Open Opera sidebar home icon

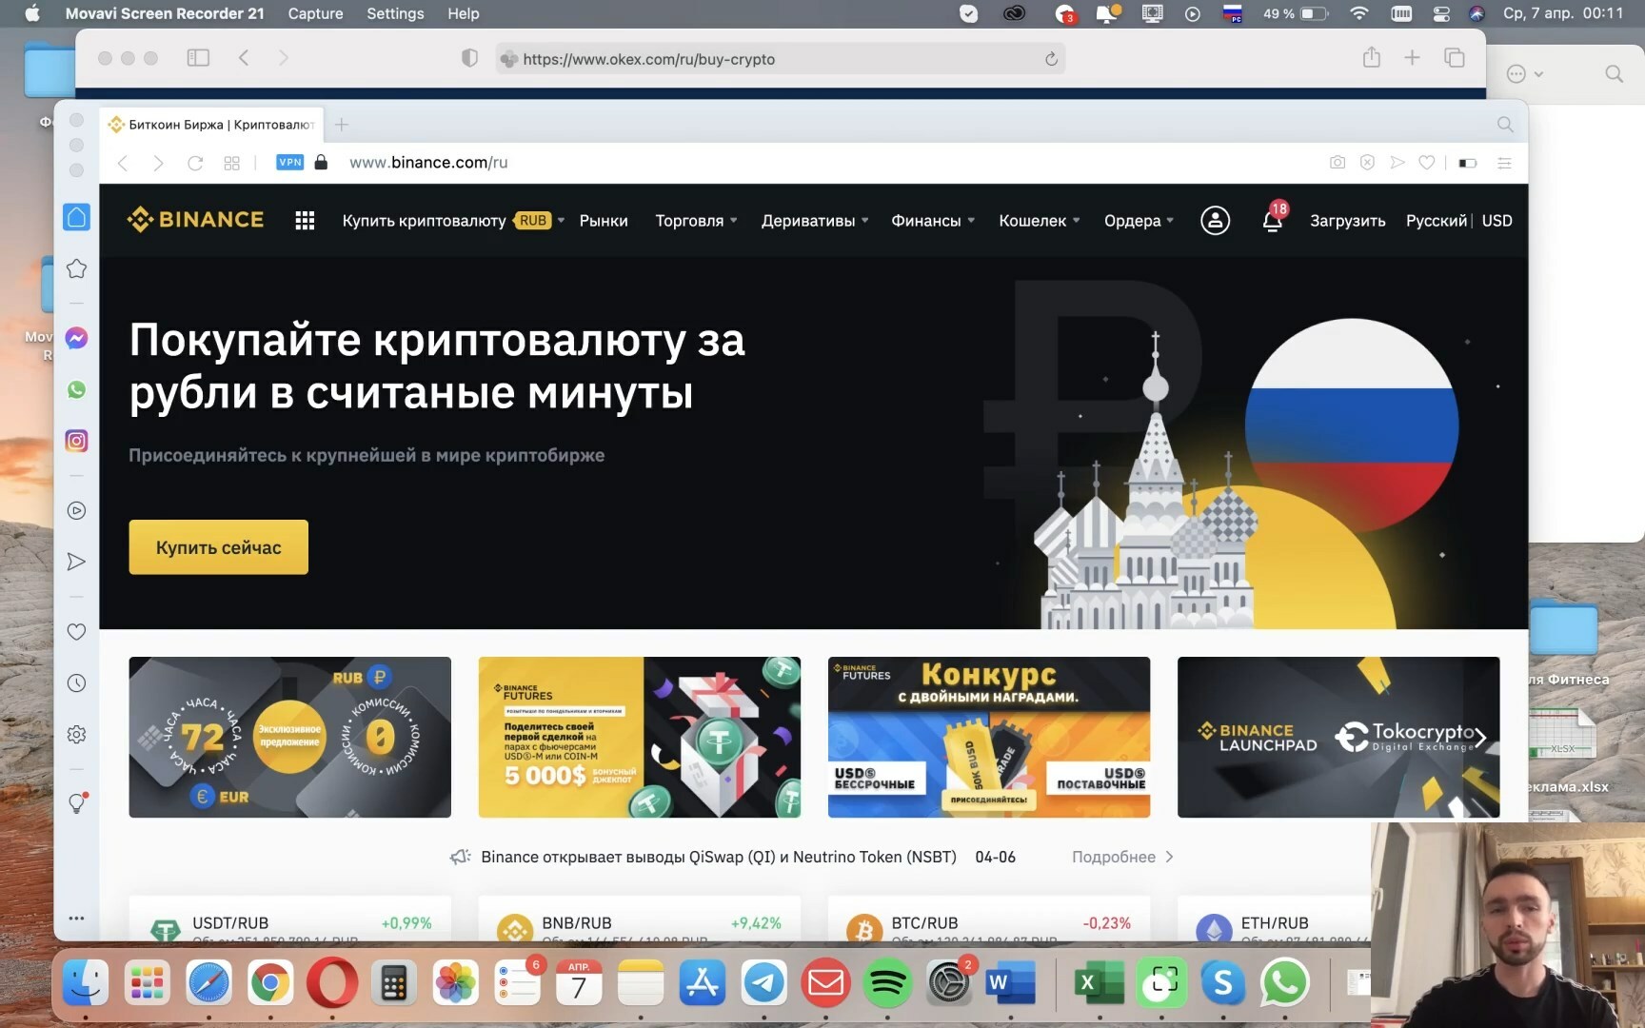[77, 217]
